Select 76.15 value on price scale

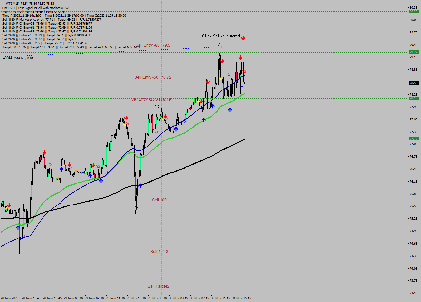click(x=413, y=181)
